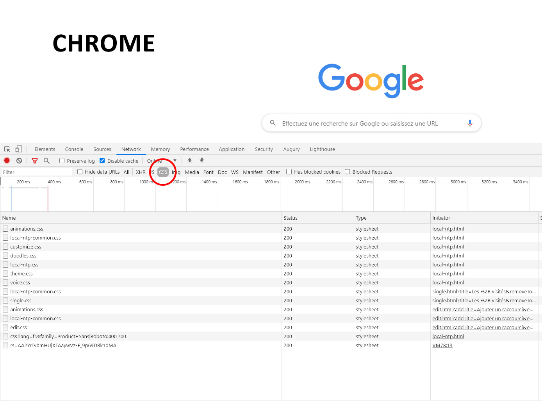Open the Augury tab

point(292,149)
